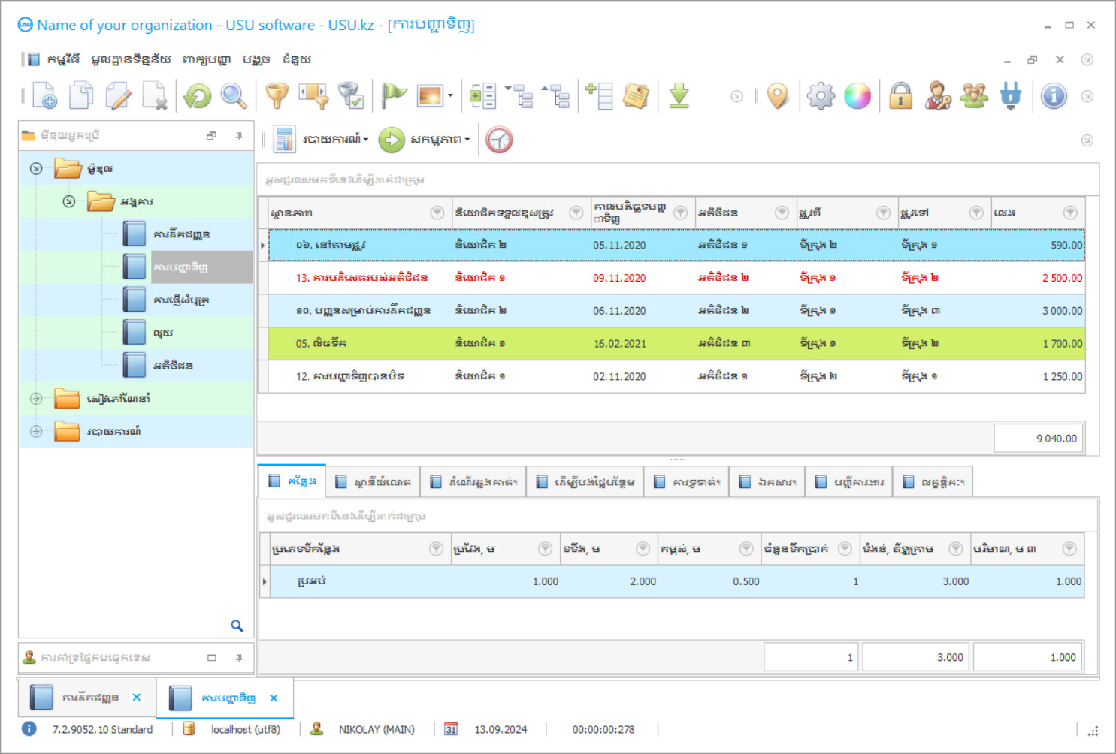
Task: Switch to the ការទូទាត់ payment tab
Action: [x=688, y=482]
